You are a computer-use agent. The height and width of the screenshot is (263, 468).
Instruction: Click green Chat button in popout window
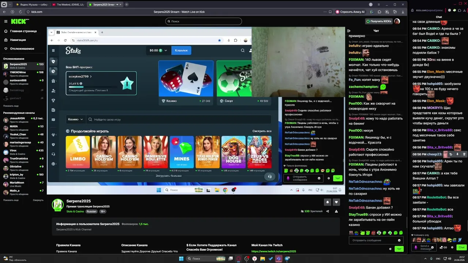point(461,247)
